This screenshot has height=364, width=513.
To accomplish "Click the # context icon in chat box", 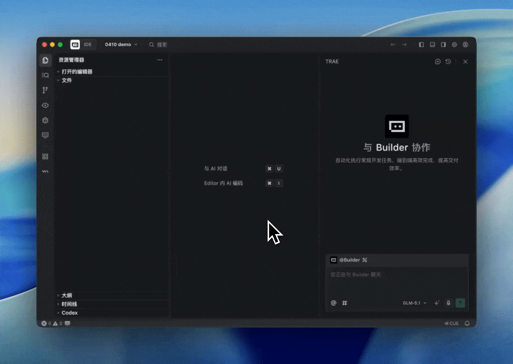I will click(x=344, y=303).
